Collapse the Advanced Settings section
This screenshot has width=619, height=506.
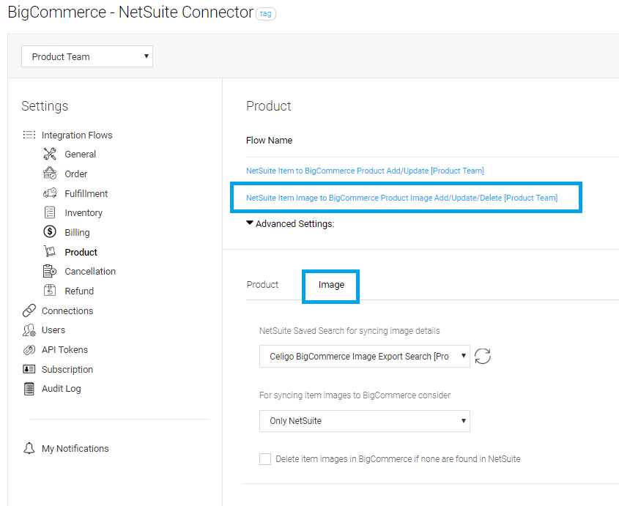(x=290, y=224)
